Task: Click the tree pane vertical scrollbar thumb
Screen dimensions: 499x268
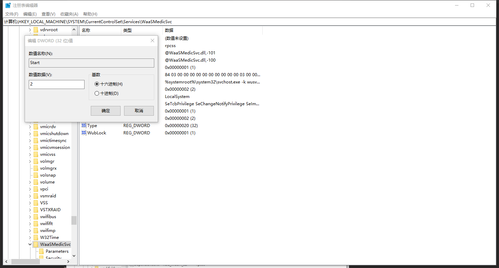Action: [74, 220]
